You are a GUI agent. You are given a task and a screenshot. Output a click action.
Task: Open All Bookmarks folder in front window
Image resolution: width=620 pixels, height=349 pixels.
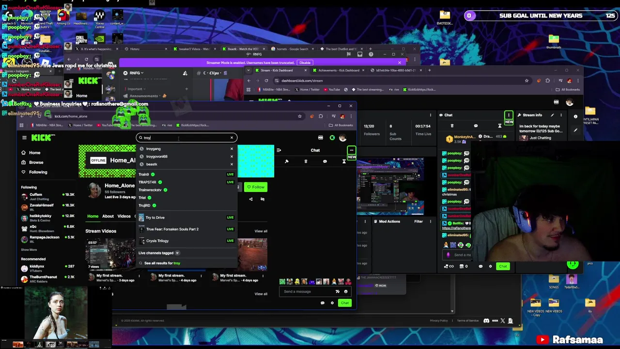[341, 126]
